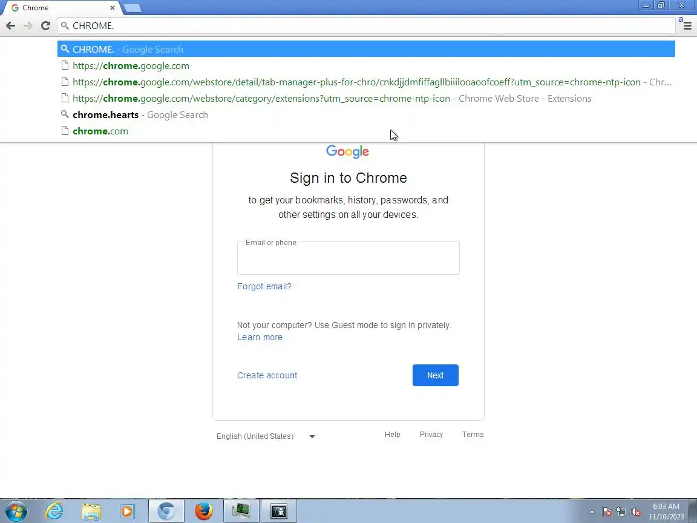
Task: Open Windows Media Player taskbar icon
Action: click(128, 511)
